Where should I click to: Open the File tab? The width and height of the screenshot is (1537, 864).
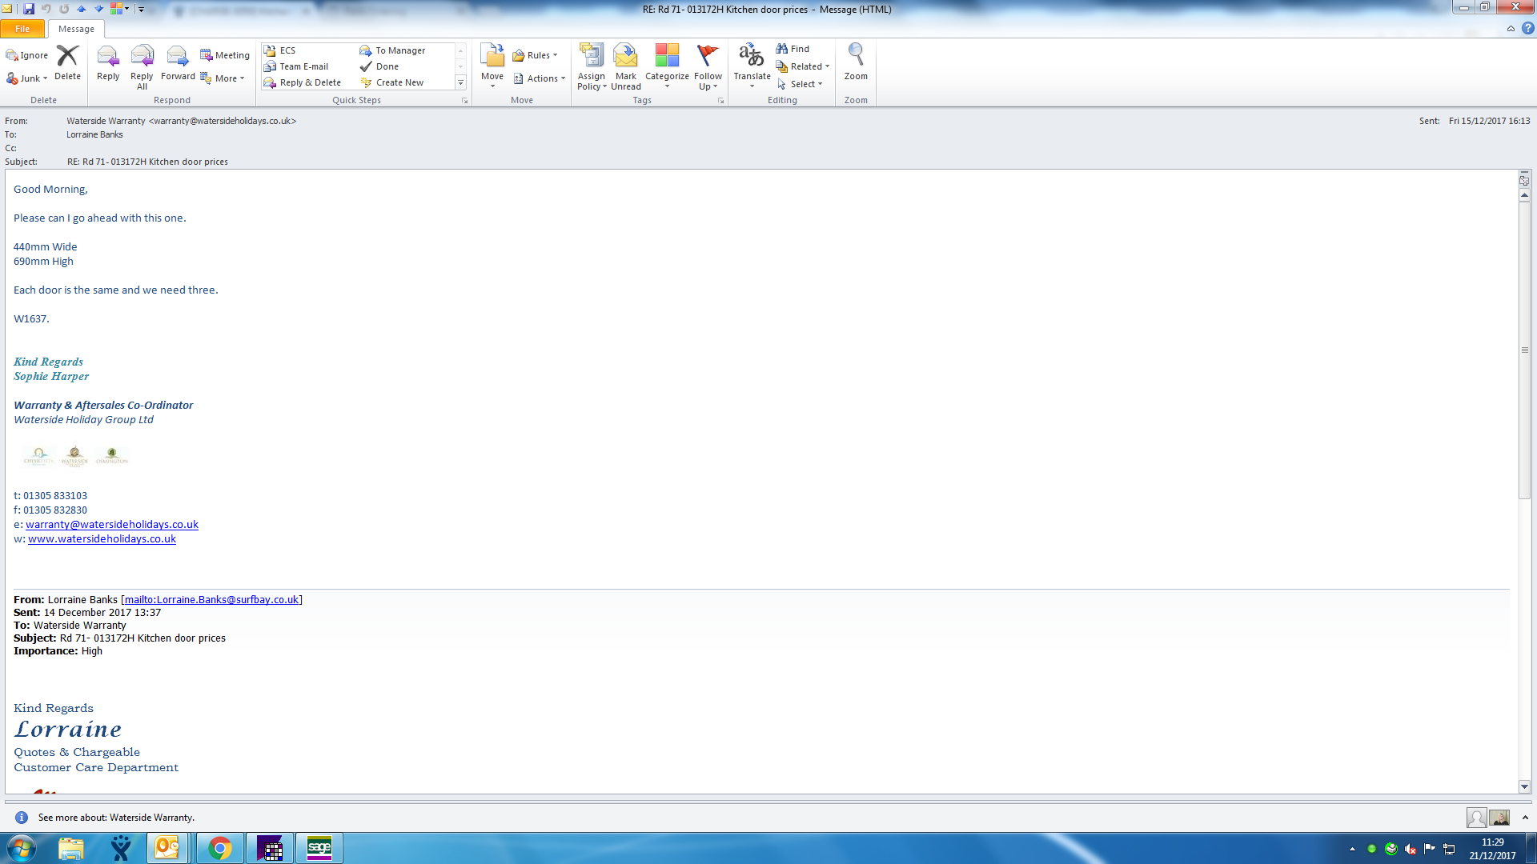tap(22, 29)
